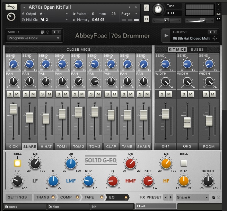
Task: Solo the OH 2 channel
Action: pos(184,94)
